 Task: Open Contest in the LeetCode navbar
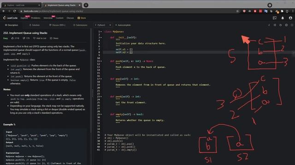coord(59,18)
